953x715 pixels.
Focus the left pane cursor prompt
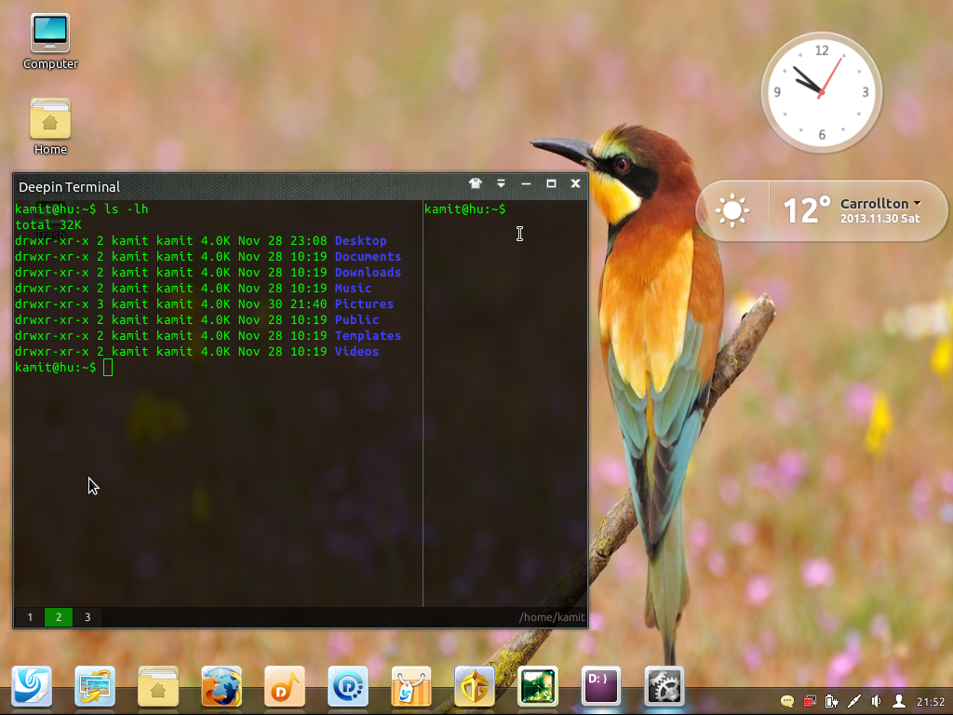click(x=64, y=367)
